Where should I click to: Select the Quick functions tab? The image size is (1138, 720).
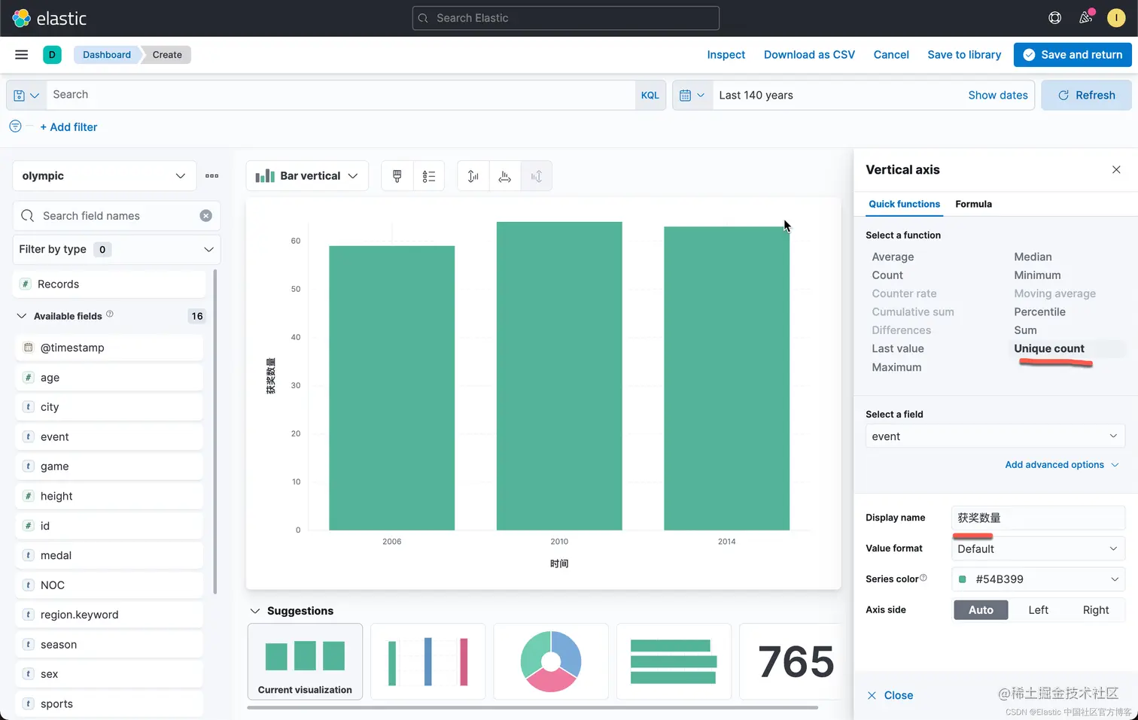click(x=904, y=204)
